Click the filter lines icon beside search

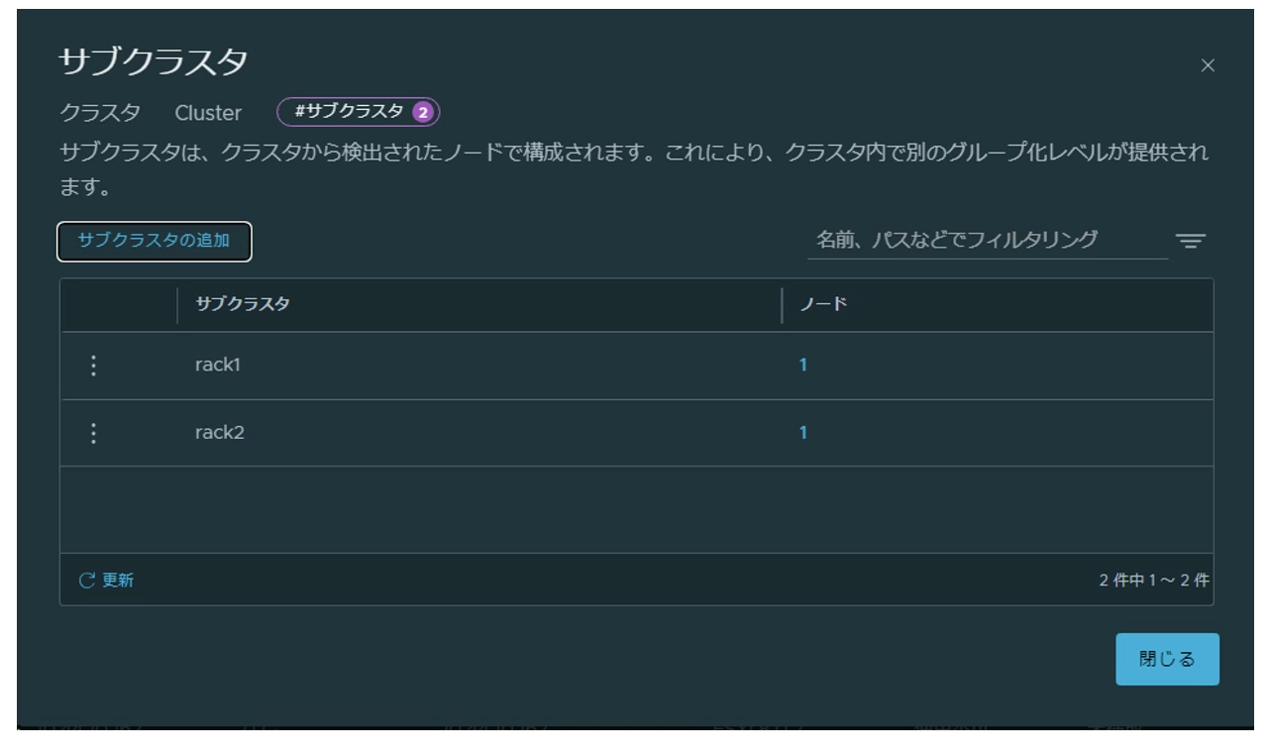[1191, 241]
